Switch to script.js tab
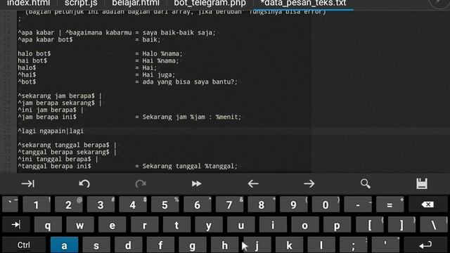The image size is (450, 253). pyautogui.click(x=81, y=3)
